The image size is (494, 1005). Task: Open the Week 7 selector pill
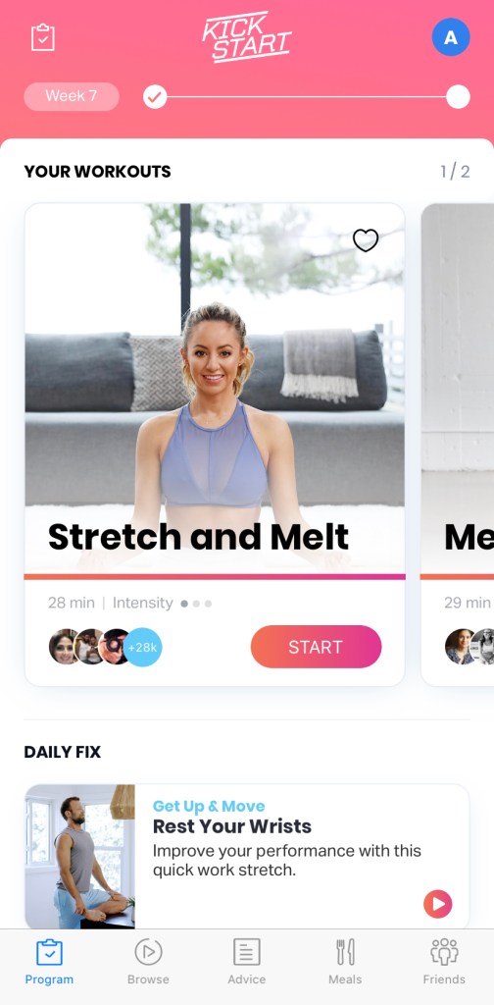72,96
